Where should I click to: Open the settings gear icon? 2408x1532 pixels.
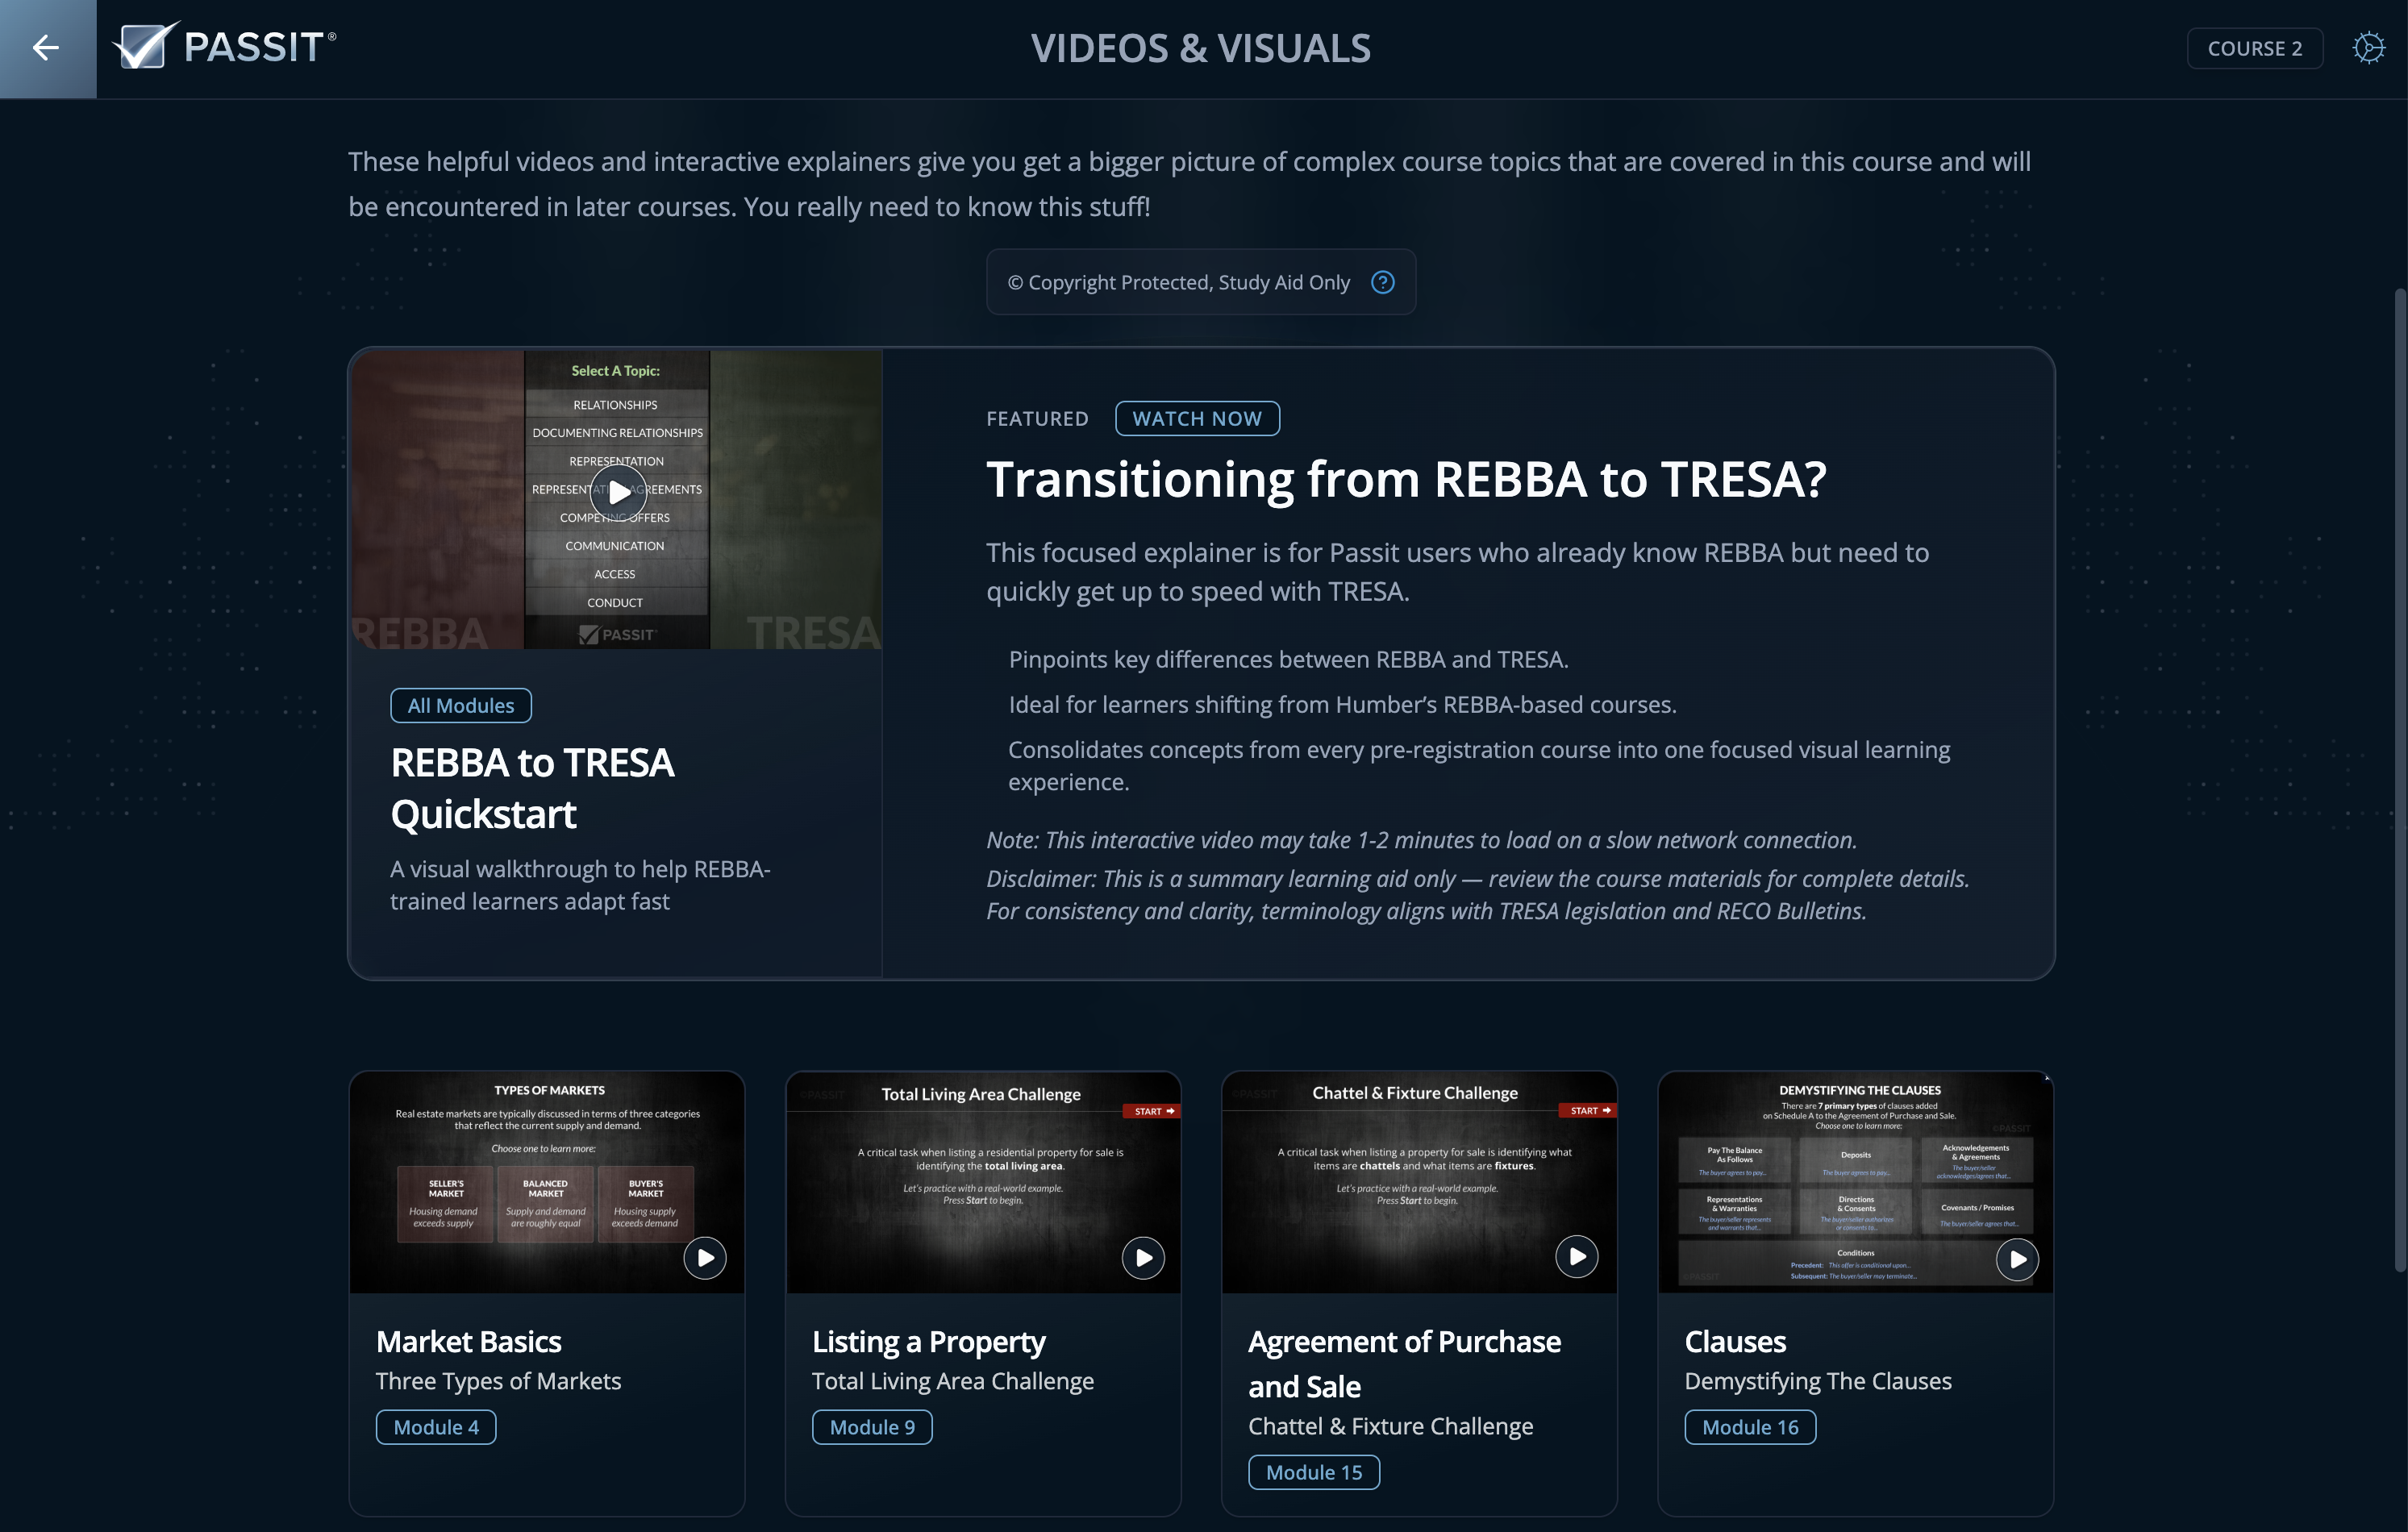pos(2368,48)
